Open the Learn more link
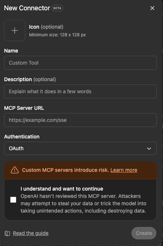This screenshot has width=163, height=246. (x=124, y=170)
